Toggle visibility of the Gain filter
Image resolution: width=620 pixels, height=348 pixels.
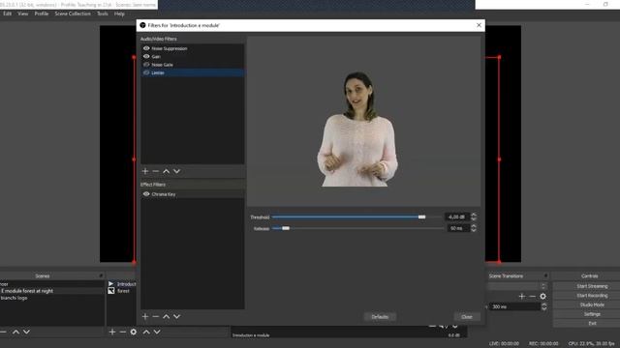(146, 56)
